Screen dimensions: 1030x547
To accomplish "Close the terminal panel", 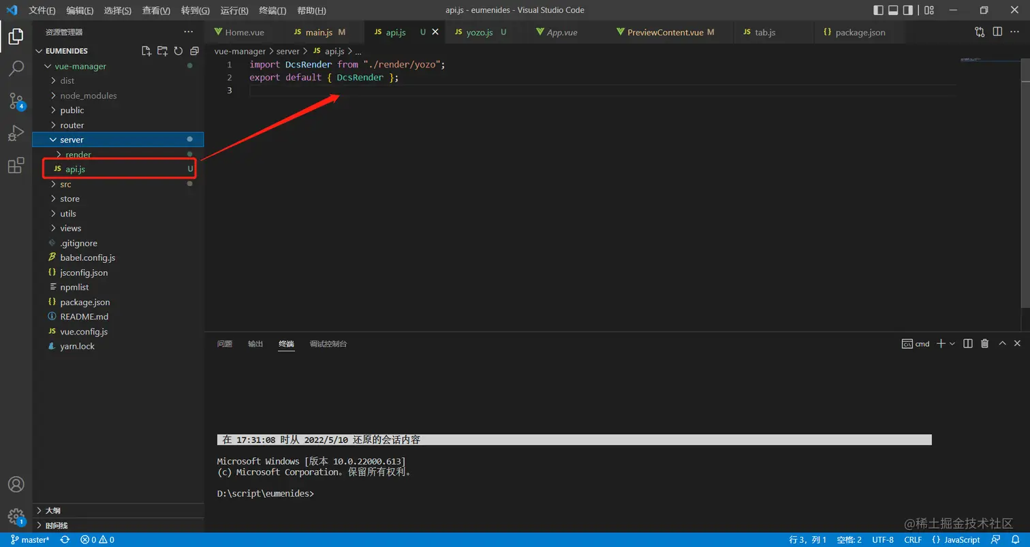I will tap(1017, 344).
